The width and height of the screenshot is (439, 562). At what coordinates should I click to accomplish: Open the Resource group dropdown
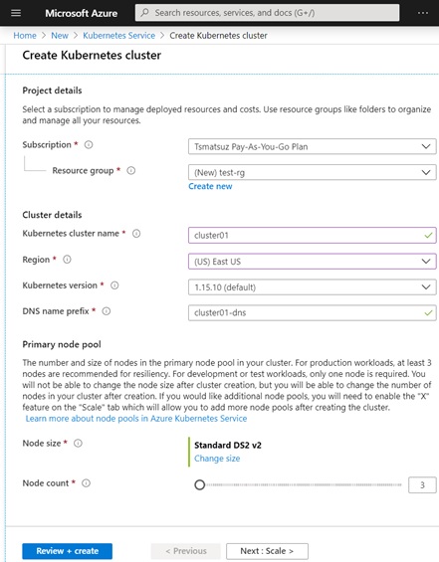pos(312,172)
